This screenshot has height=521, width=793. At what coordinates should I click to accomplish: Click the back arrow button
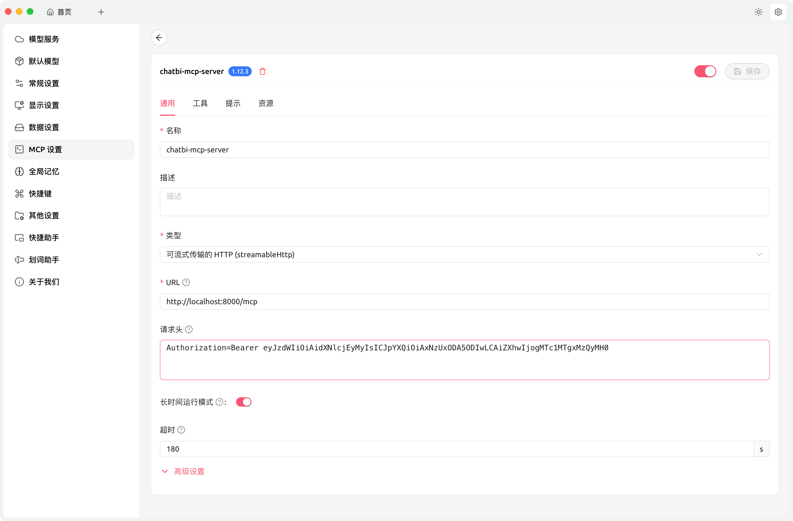point(159,38)
